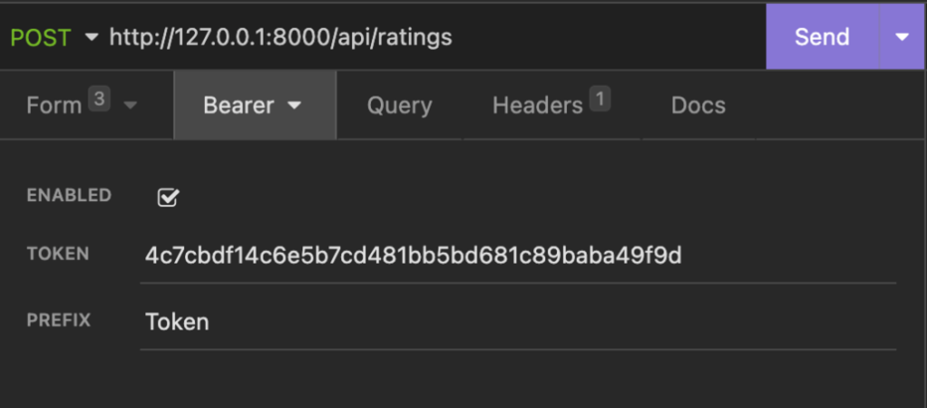Image resolution: width=927 pixels, height=408 pixels.
Task: Show the Docs tab
Action: coord(698,105)
